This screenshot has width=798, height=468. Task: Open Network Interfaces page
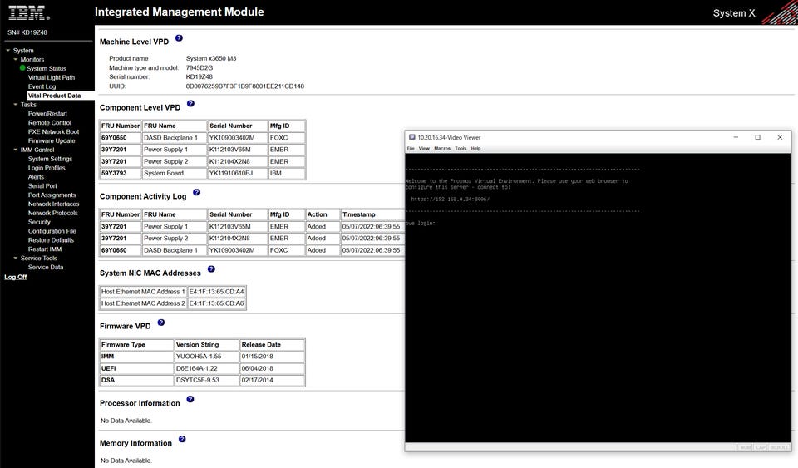pyautogui.click(x=53, y=204)
